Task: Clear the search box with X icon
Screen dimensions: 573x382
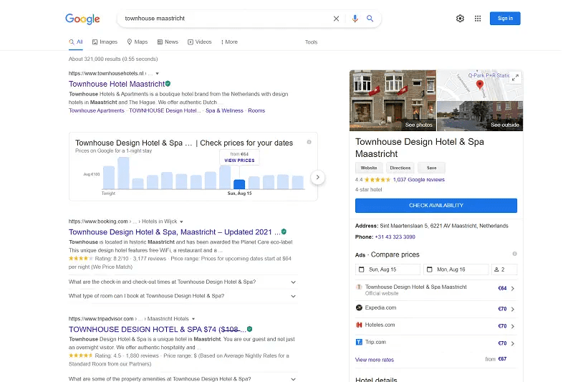Action: (x=336, y=19)
